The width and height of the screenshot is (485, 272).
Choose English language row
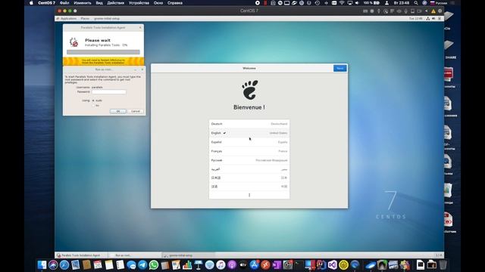tap(249, 133)
